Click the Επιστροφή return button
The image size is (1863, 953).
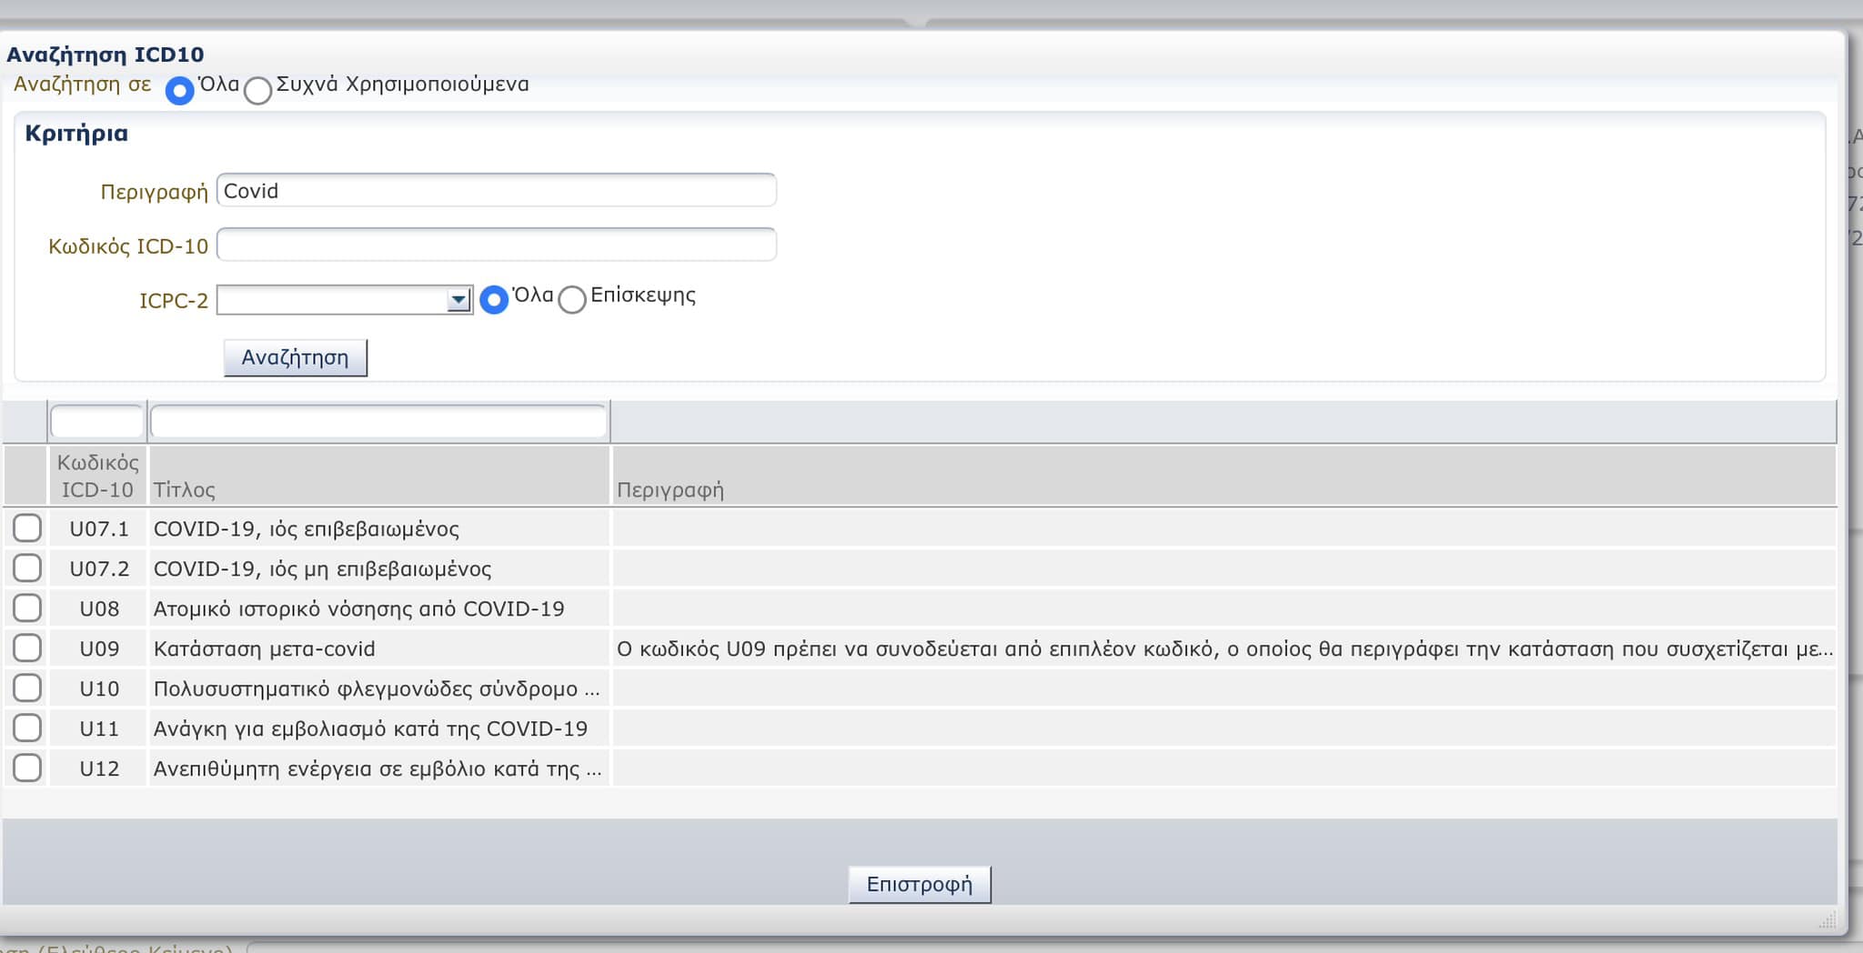(919, 885)
